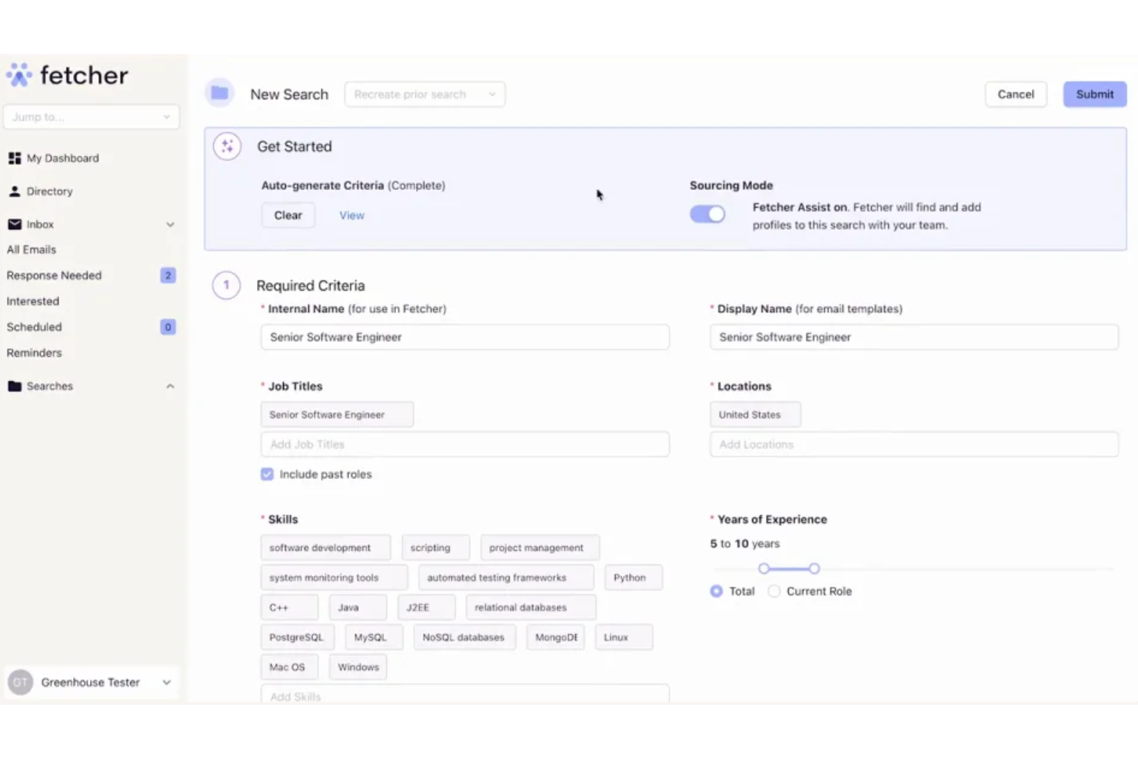Screen dimensions: 1138x759
Task: Select the Current Role radio button
Action: point(774,591)
